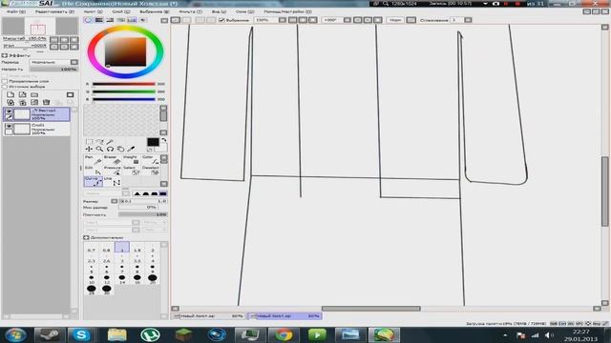
Task: Toggle the Источник выбора checkbox
Action: pos(5,87)
